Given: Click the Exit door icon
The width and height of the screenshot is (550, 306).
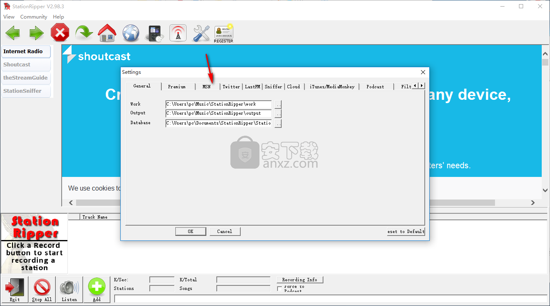Looking at the screenshot, I should pos(14,290).
